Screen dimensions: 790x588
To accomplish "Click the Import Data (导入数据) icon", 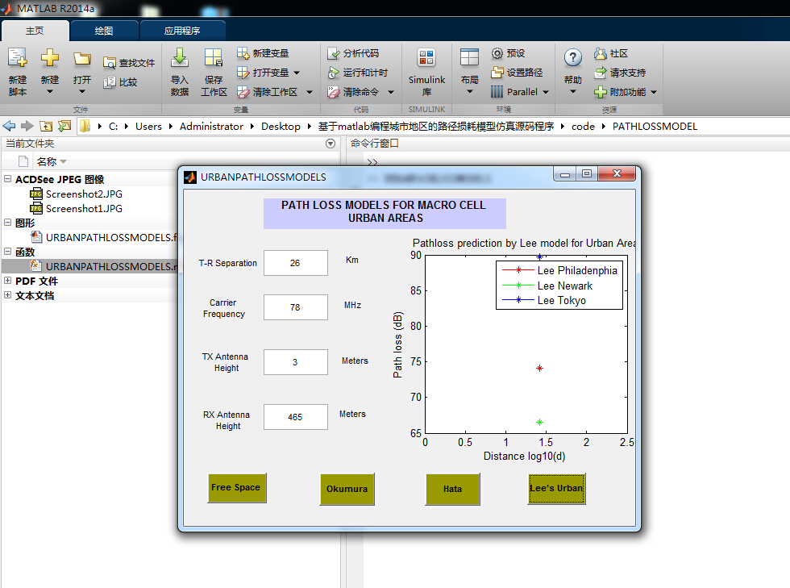I will [179, 57].
